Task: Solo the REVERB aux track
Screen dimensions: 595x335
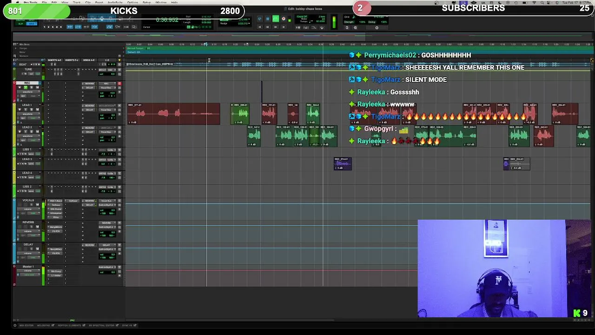Action: pos(31,227)
